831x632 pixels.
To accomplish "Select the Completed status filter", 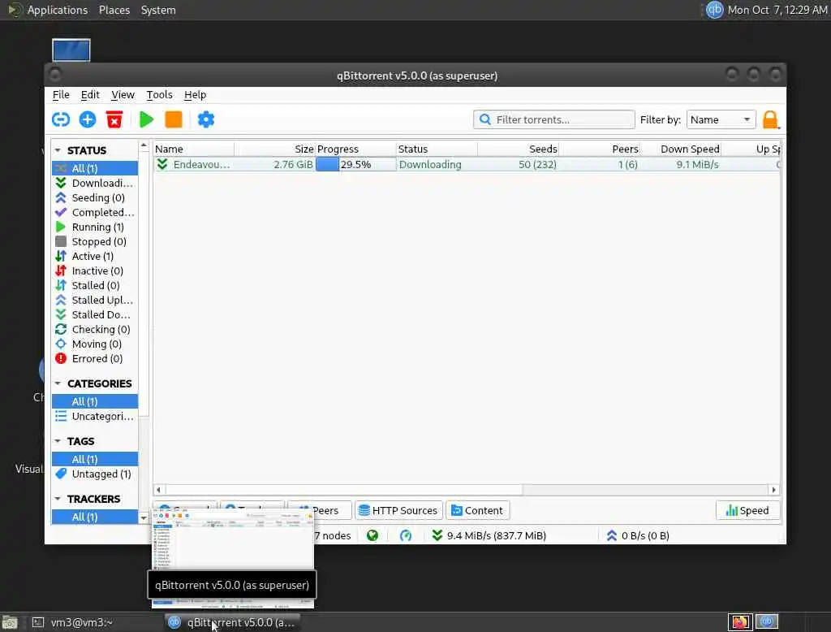I will coord(95,212).
